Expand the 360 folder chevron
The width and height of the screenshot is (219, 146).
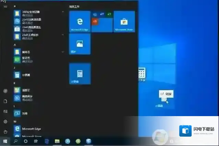pos(63,12)
